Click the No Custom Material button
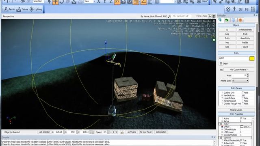The height and width of the screenshot is (146, 260). pyautogui.click(x=239, y=70)
